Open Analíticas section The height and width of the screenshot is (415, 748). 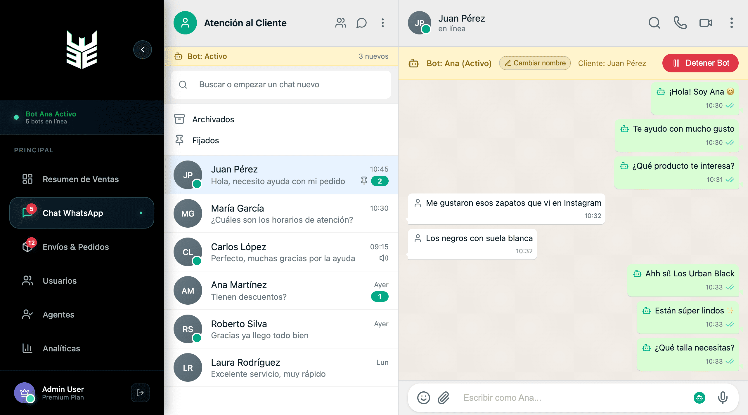(x=82, y=348)
